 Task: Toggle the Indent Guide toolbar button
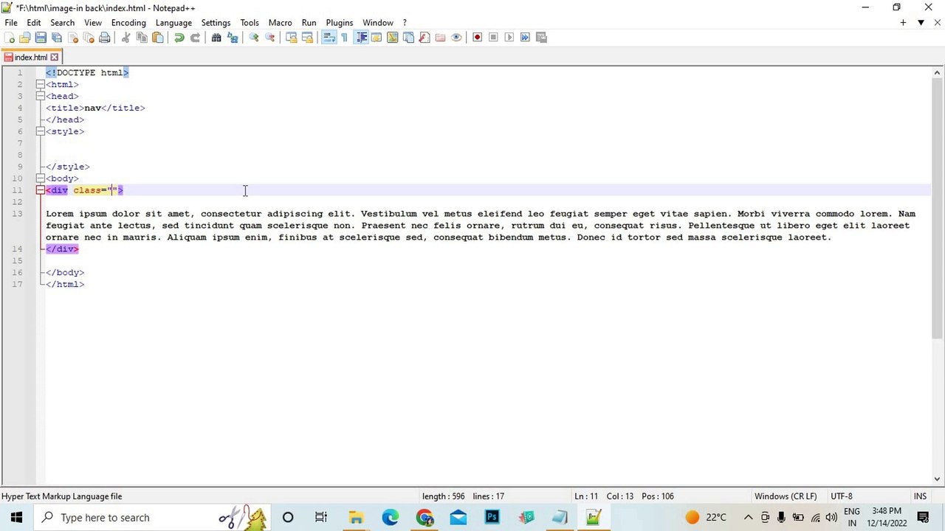tap(361, 38)
